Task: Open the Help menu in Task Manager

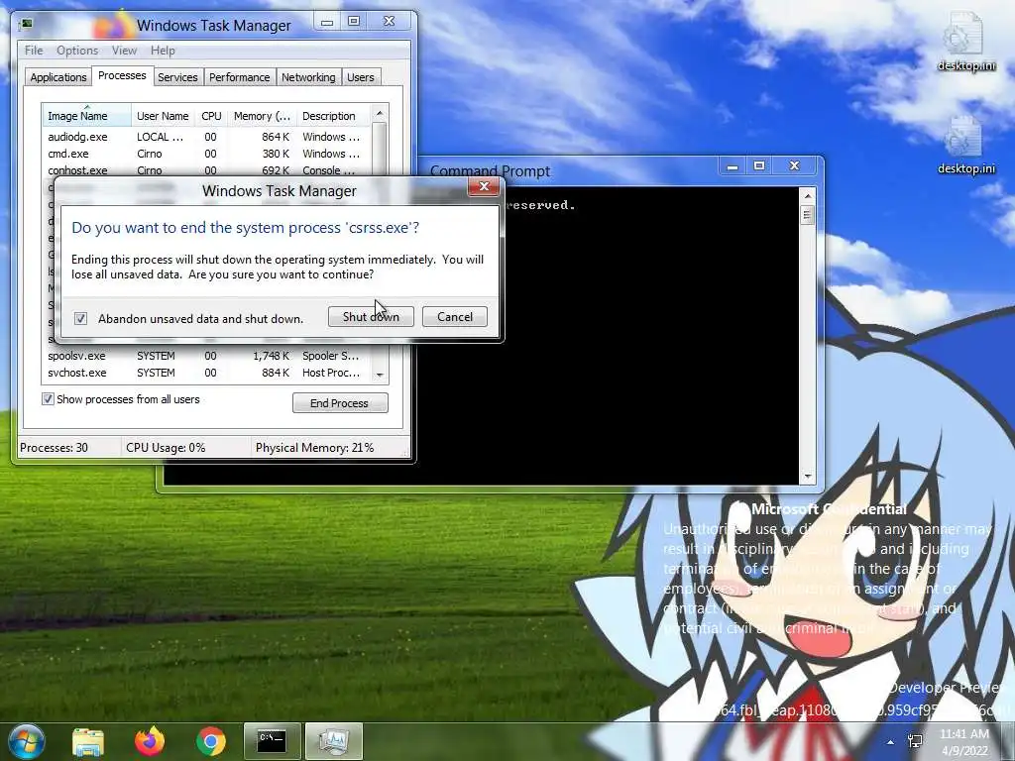Action: pyautogui.click(x=163, y=51)
